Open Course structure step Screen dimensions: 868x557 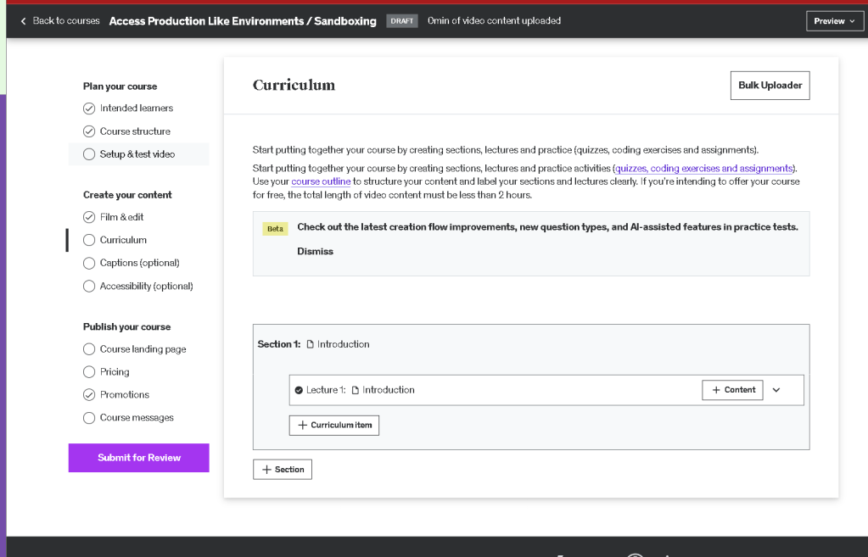click(135, 131)
